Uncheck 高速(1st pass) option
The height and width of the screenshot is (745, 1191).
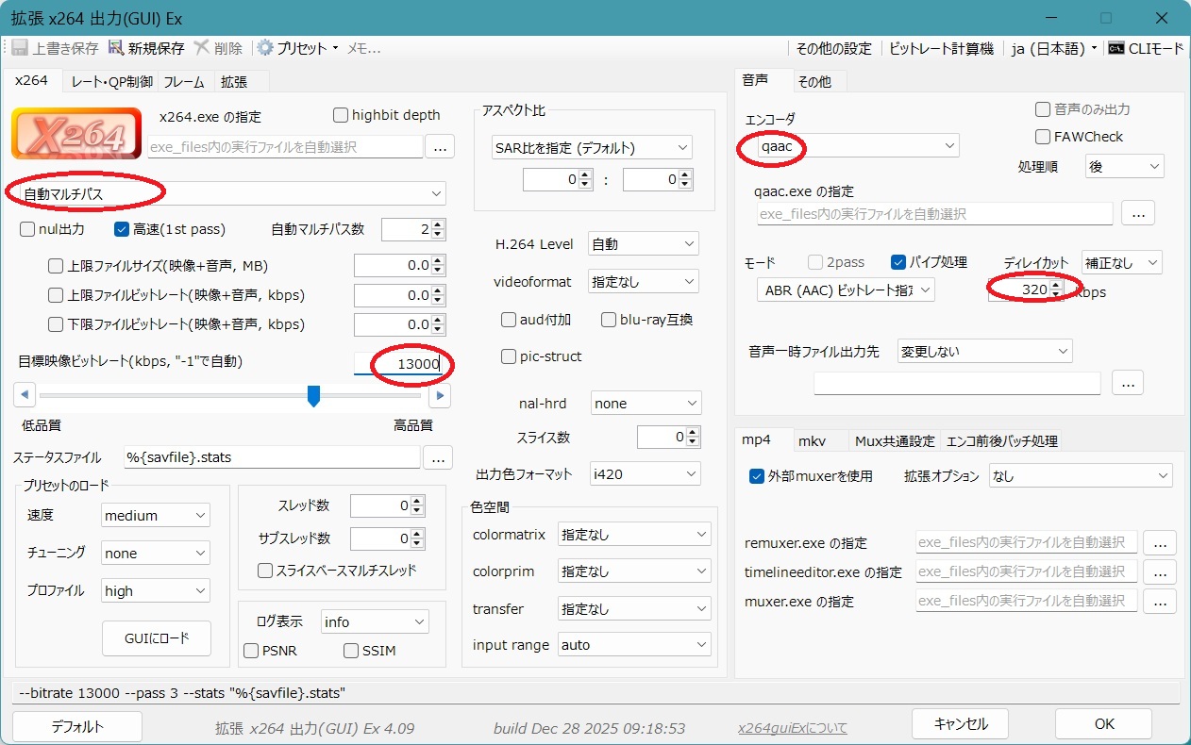pos(122,229)
